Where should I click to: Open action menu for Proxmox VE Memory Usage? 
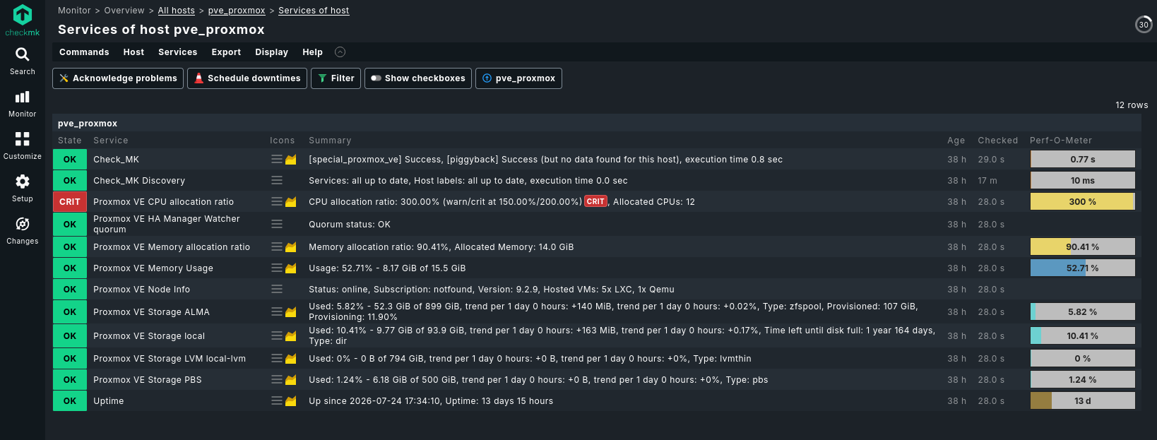point(277,268)
